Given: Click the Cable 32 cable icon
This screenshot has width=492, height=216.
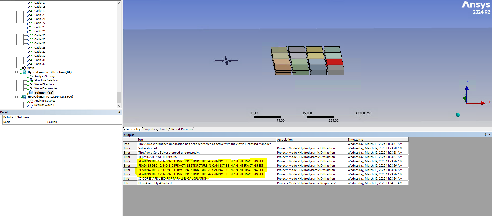Looking at the screenshot, I should 31,64.
